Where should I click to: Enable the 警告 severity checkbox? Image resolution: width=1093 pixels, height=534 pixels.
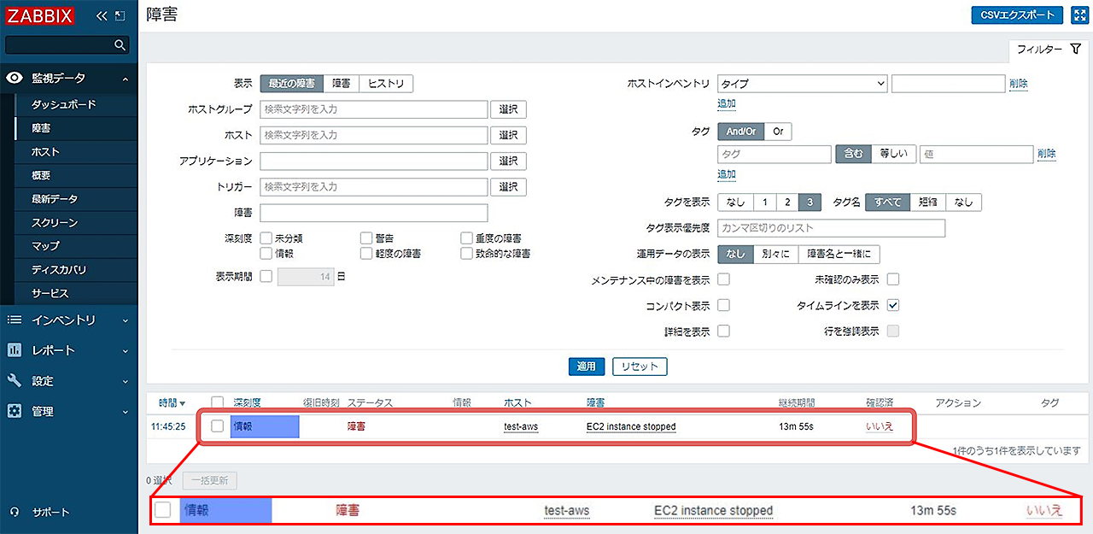coord(365,238)
